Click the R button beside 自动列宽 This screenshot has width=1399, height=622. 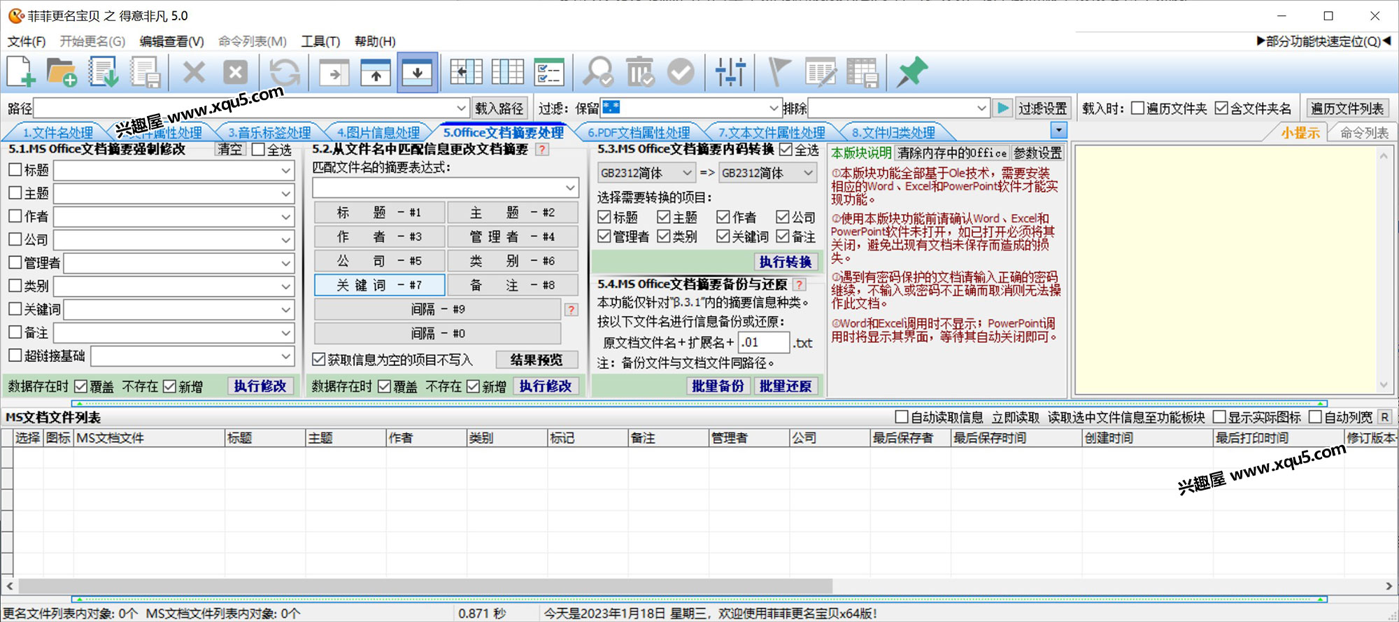tap(1384, 417)
